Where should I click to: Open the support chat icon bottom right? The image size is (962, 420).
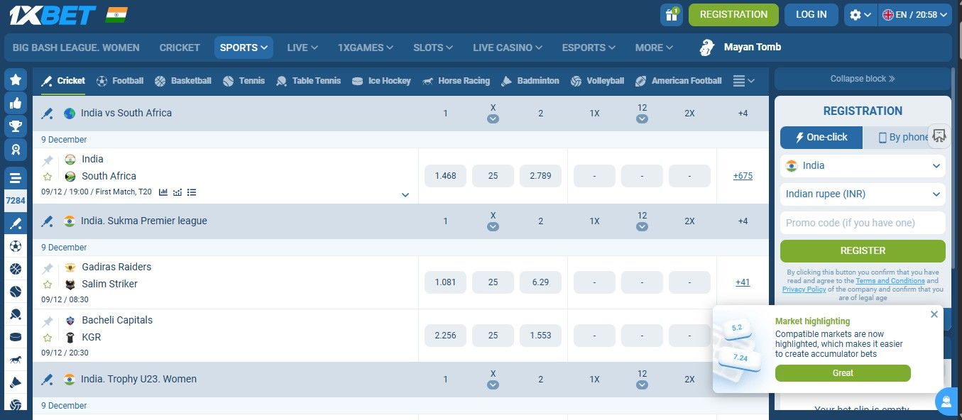click(946, 402)
